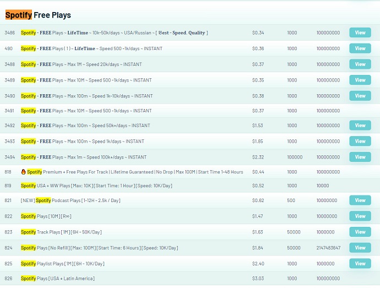Click View button for service 3486
Image resolution: width=380 pixels, height=288 pixels.
[x=360, y=32]
